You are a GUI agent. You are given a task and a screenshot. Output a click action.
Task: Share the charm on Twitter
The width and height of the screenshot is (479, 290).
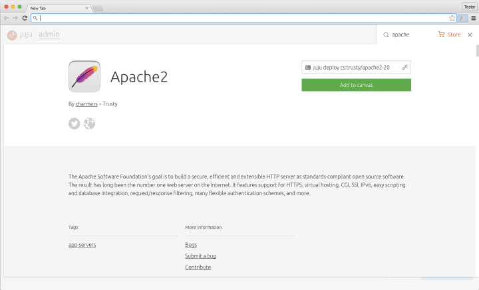click(75, 123)
